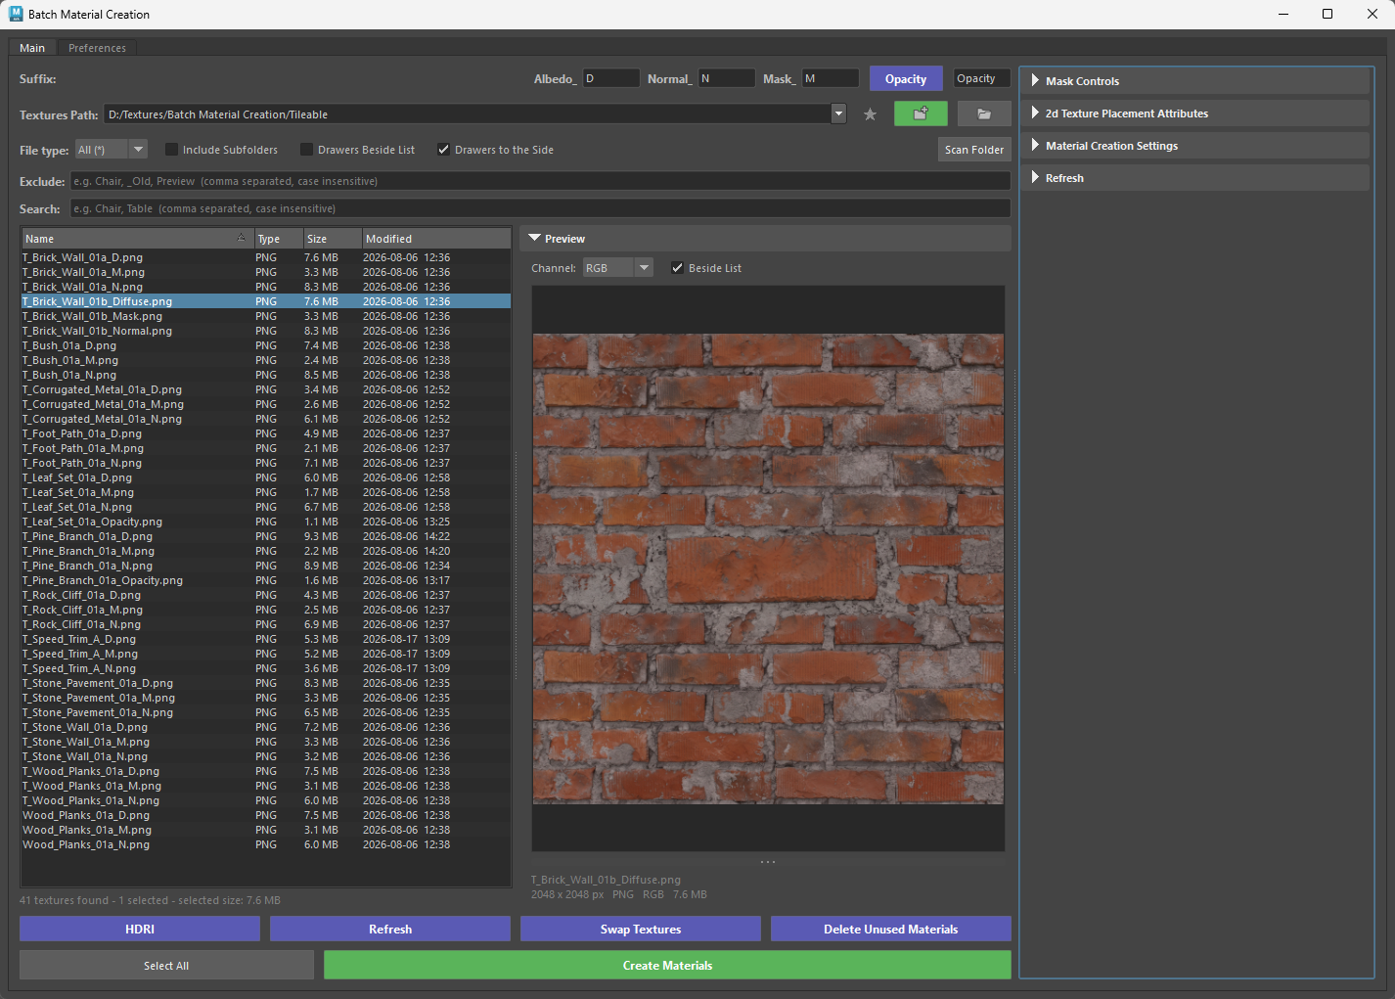Click the HDRI button
Screen dimensions: 1395x999
click(x=140, y=929)
